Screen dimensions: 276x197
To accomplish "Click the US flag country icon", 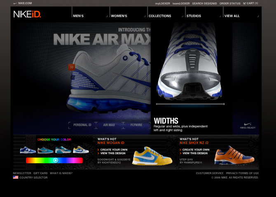I will (x=16, y=177).
